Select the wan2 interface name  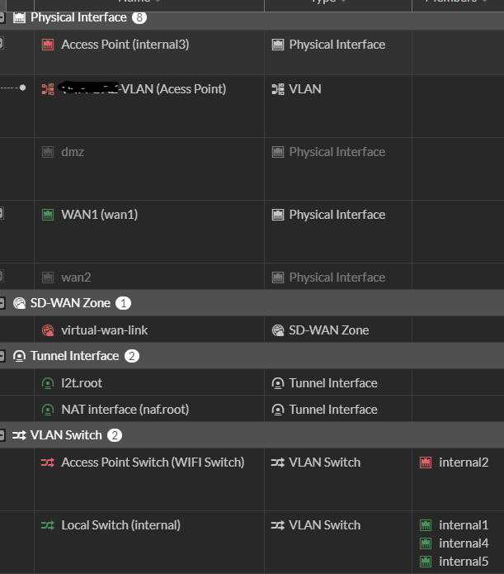click(74, 278)
